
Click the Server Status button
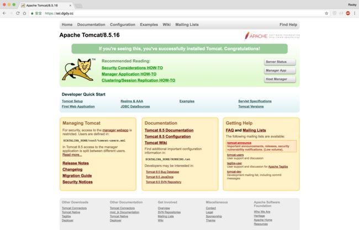click(280, 62)
